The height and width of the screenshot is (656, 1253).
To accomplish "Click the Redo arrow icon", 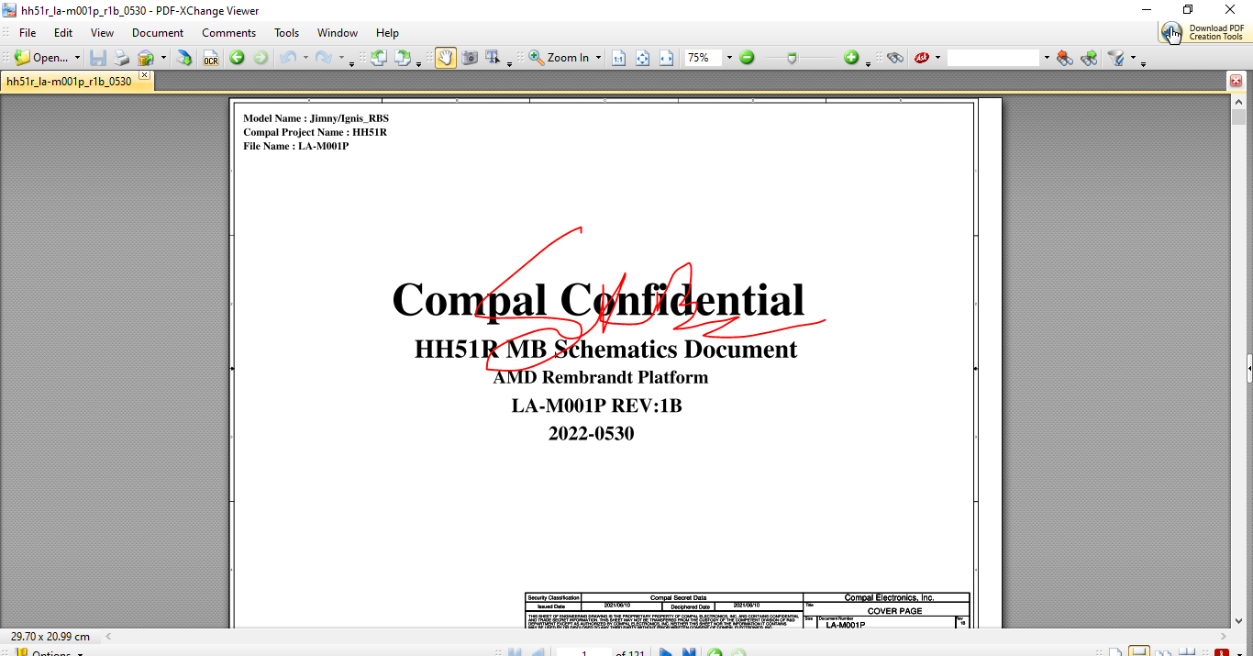I will pyautogui.click(x=323, y=58).
